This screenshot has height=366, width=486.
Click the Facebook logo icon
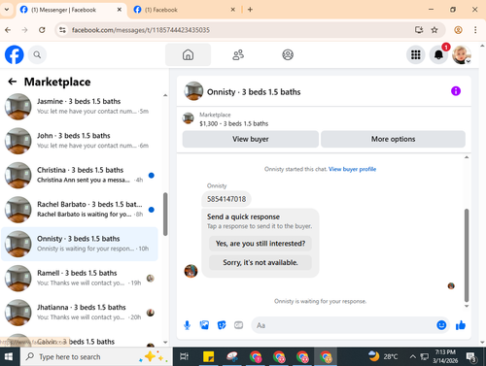15,54
